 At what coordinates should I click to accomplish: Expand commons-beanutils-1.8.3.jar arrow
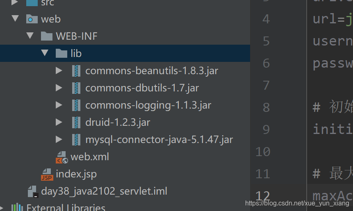point(59,70)
